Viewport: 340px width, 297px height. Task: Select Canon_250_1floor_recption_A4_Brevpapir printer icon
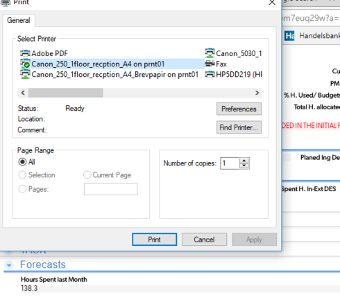(25, 74)
